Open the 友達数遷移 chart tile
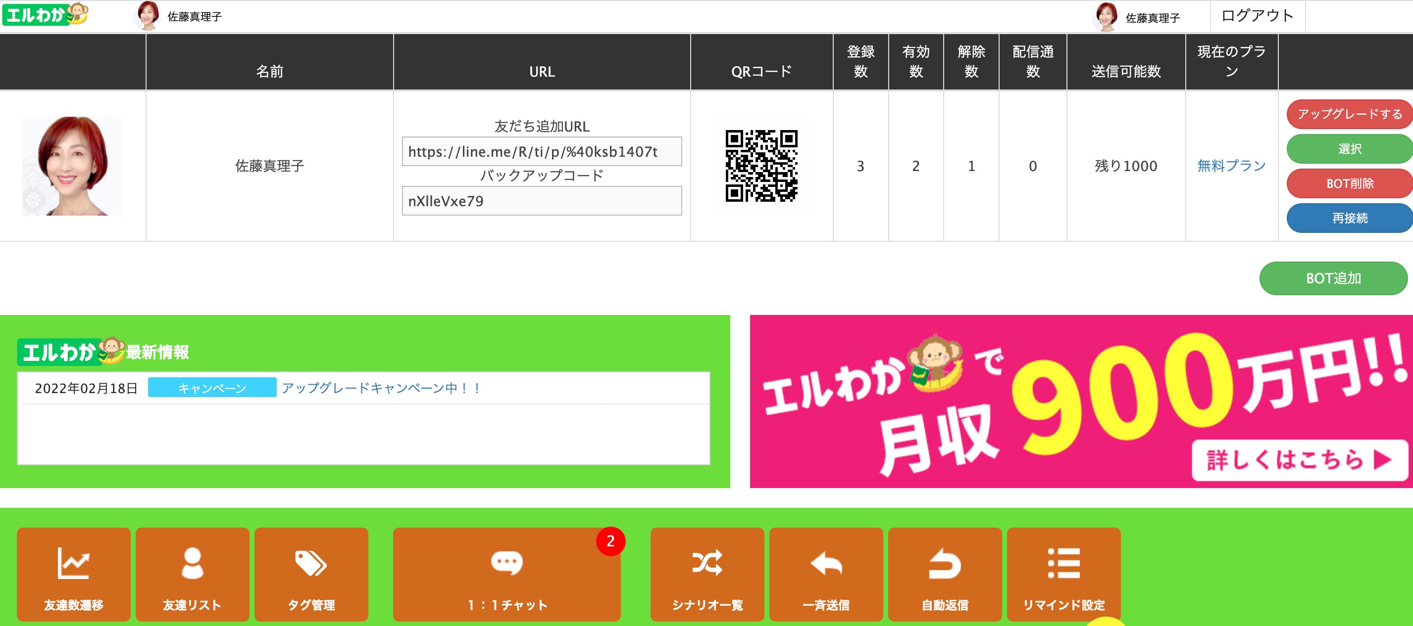The height and width of the screenshot is (626, 1413). (73, 574)
